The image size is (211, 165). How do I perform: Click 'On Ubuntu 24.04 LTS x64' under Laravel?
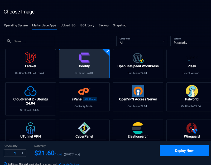pos(30,73)
